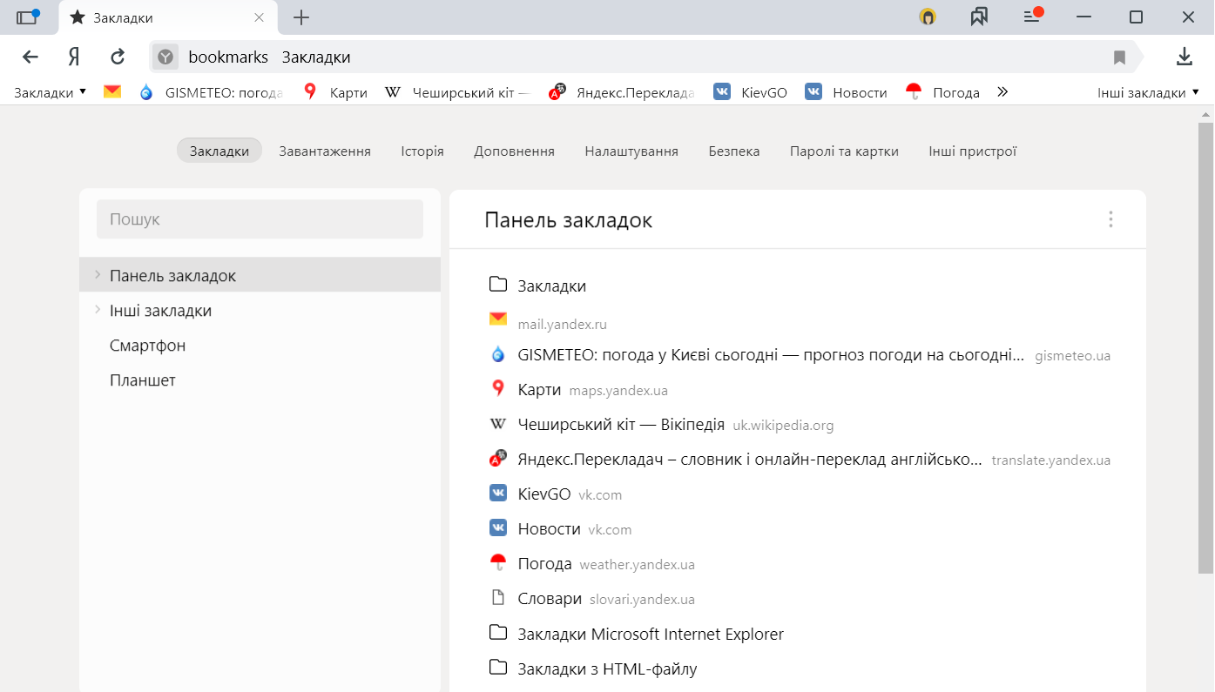Click the site info icon in address bar
This screenshot has height=692, width=1215.
point(165,57)
